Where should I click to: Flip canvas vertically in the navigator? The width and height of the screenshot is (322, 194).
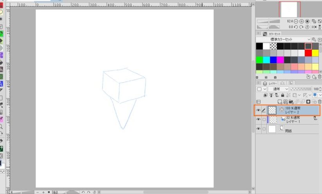320,27
